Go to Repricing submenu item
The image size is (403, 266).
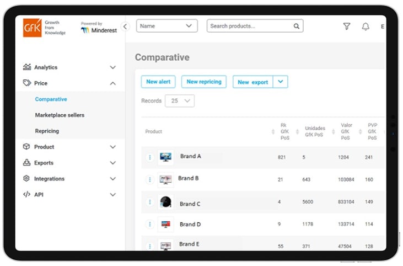coord(47,131)
